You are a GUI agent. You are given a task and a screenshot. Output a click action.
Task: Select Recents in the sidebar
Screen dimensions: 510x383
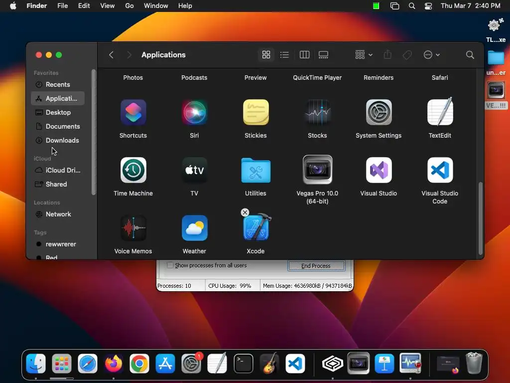[58, 84]
